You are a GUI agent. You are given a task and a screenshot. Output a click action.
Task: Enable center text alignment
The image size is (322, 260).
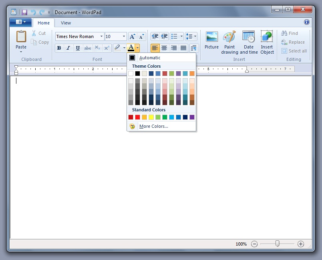[164, 48]
